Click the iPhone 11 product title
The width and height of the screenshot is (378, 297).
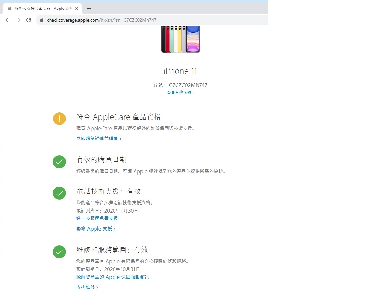(180, 71)
